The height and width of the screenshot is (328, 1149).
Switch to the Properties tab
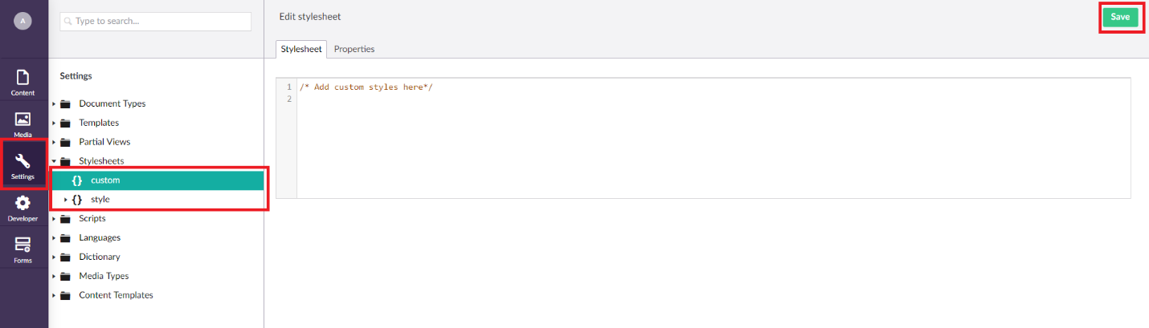(x=354, y=49)
